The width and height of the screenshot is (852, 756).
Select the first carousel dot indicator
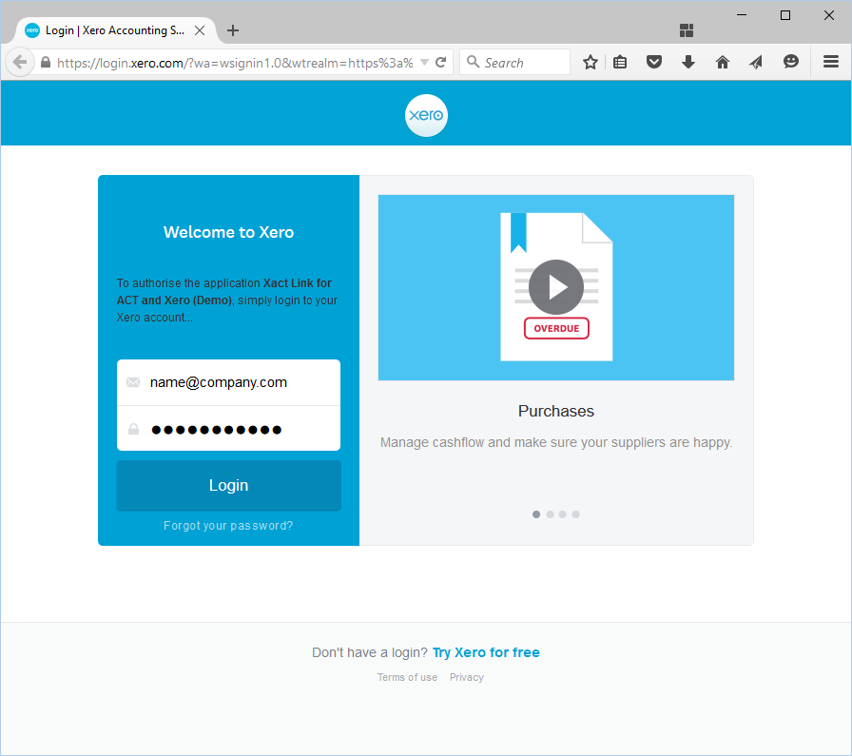(x=536, y=514)
